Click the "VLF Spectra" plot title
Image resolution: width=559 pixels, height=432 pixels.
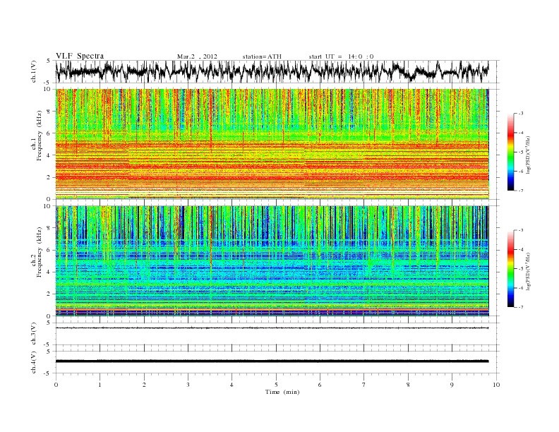[x=80, y=56]
